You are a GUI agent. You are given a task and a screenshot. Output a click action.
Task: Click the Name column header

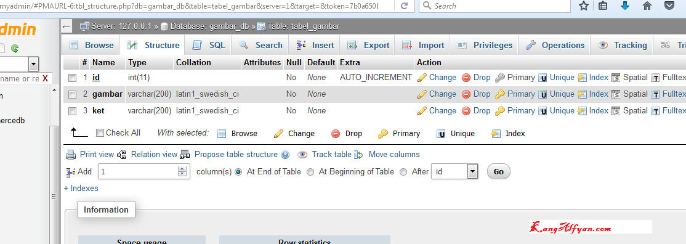coord(103,63)
